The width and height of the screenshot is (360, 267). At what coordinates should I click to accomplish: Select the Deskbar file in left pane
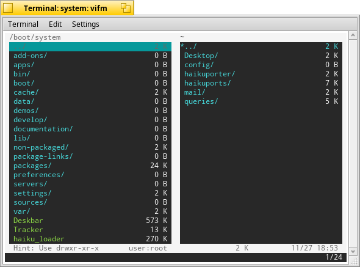click(90, 221)
